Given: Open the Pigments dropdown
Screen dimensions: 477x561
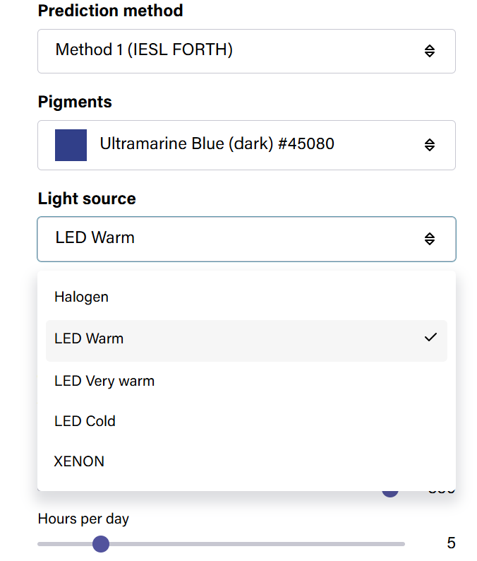Looking at the screenshot, I should [246, 145].
